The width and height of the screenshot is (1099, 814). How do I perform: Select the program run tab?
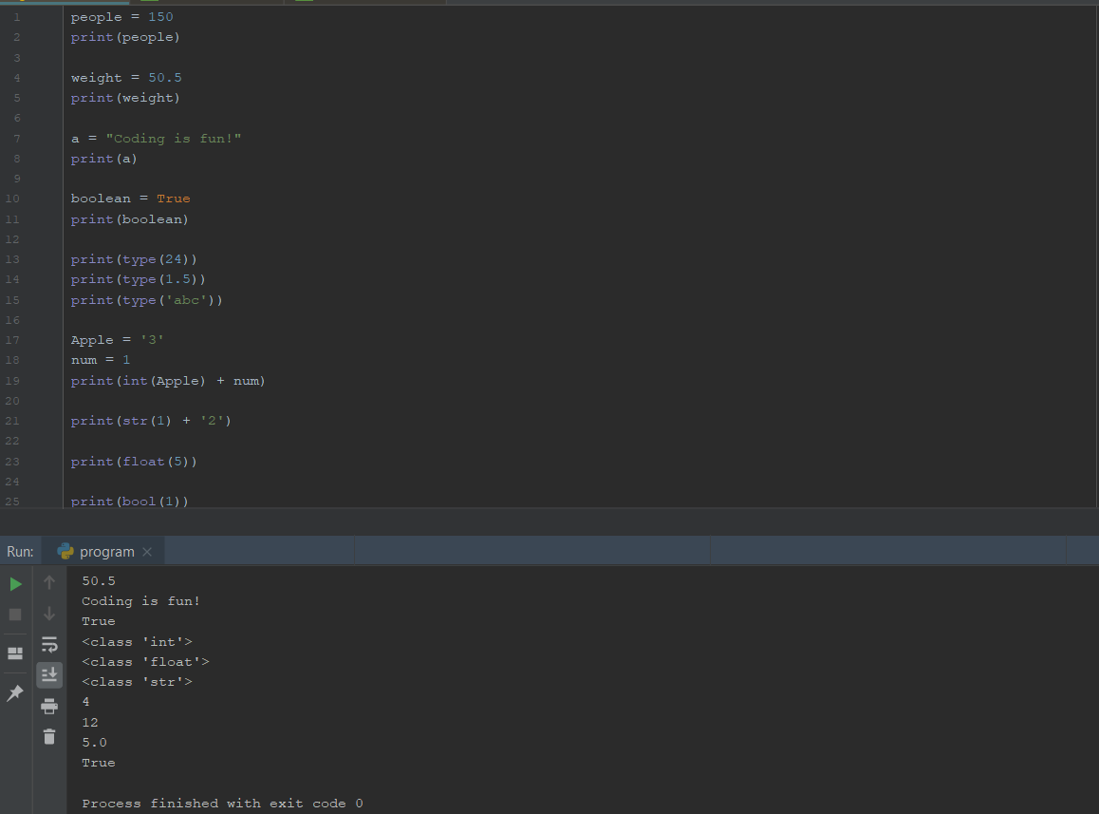tap(106, 552)
